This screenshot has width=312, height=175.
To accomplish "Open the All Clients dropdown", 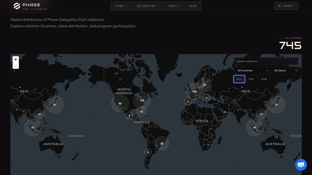I will click(x=285, y=71).
